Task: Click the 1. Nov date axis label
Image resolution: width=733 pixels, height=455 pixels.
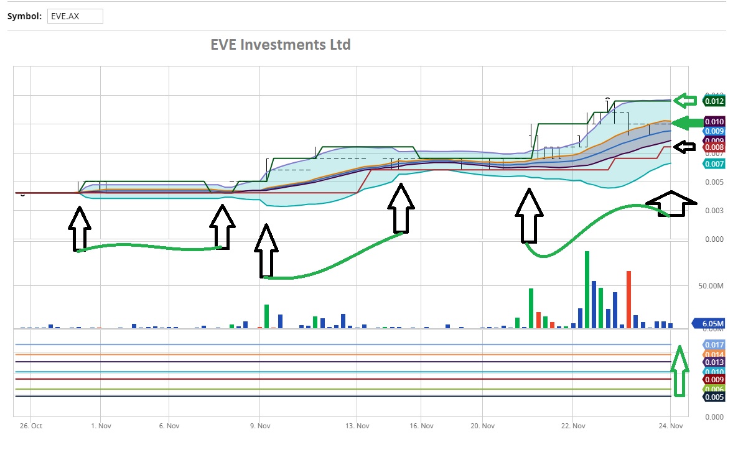Action: (x=101, y=426)
